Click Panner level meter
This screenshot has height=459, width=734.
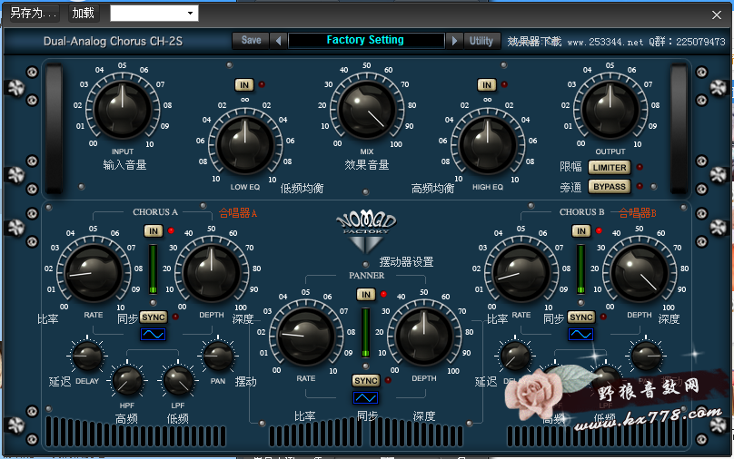tap(365, 333)
